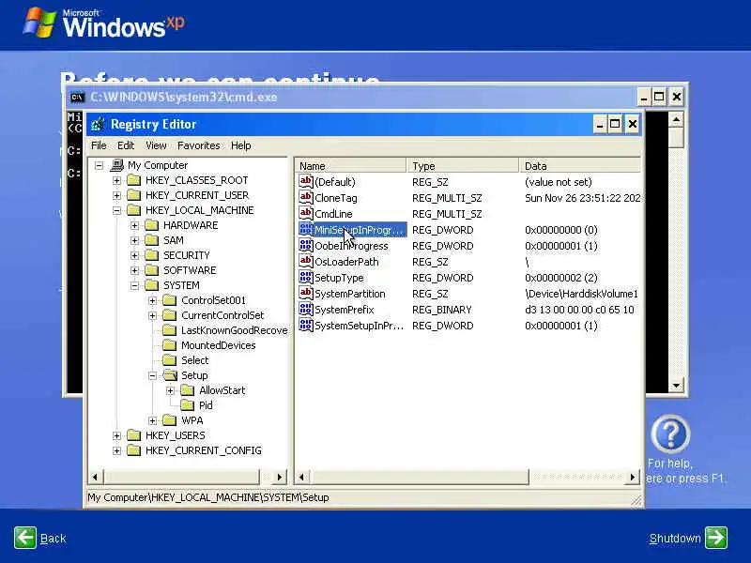Click the Back button label
This screenshot has height=563, width=751.
click(54, 539)
